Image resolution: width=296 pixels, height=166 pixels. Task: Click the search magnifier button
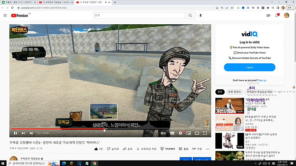tap(190, 15)
